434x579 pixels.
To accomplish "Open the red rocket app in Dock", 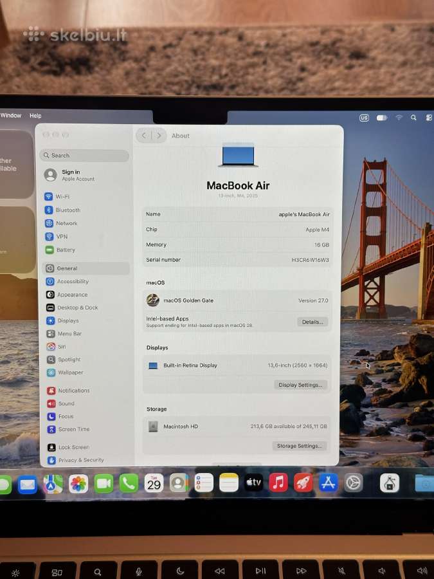I will 303,482.
